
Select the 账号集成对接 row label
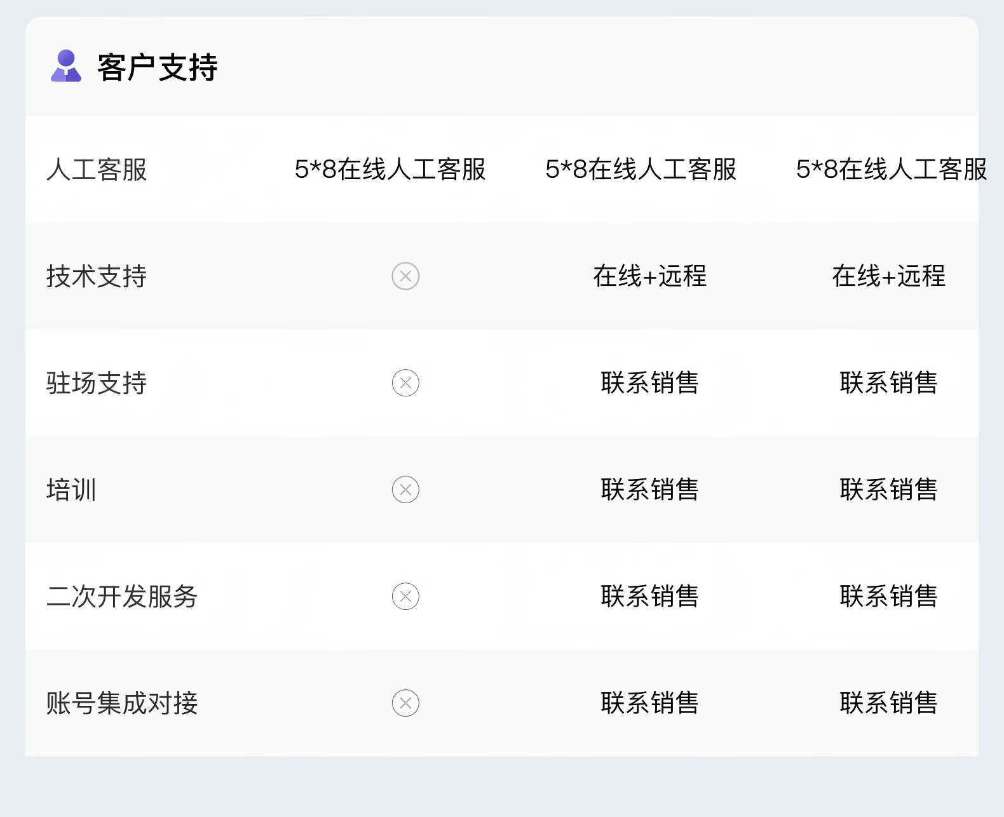[x=122, y=703]
